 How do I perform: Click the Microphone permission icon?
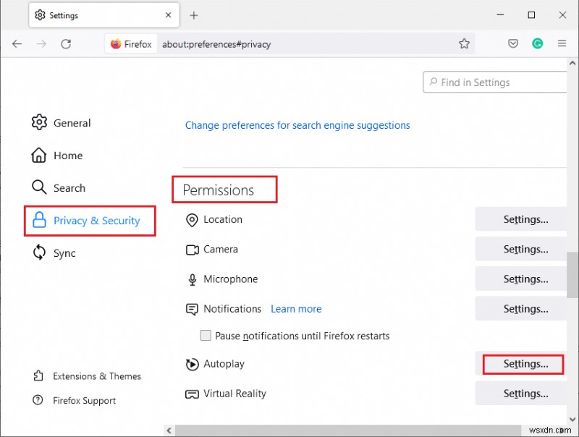point(192,279)
